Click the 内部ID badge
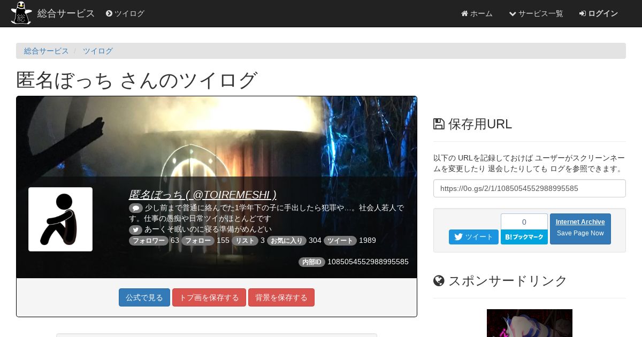Viewport: 642px width, 337px height. pyautogui.click(x=312, y=262)
